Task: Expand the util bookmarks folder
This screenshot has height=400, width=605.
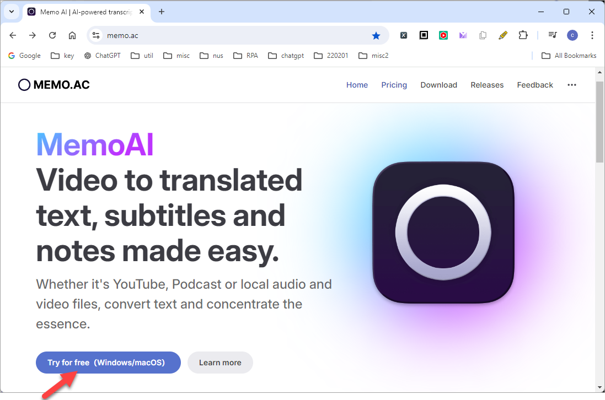Action: click(142, 56)
